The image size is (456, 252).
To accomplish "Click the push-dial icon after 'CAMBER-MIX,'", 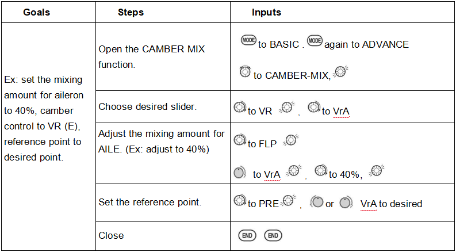I will (340, 72).
